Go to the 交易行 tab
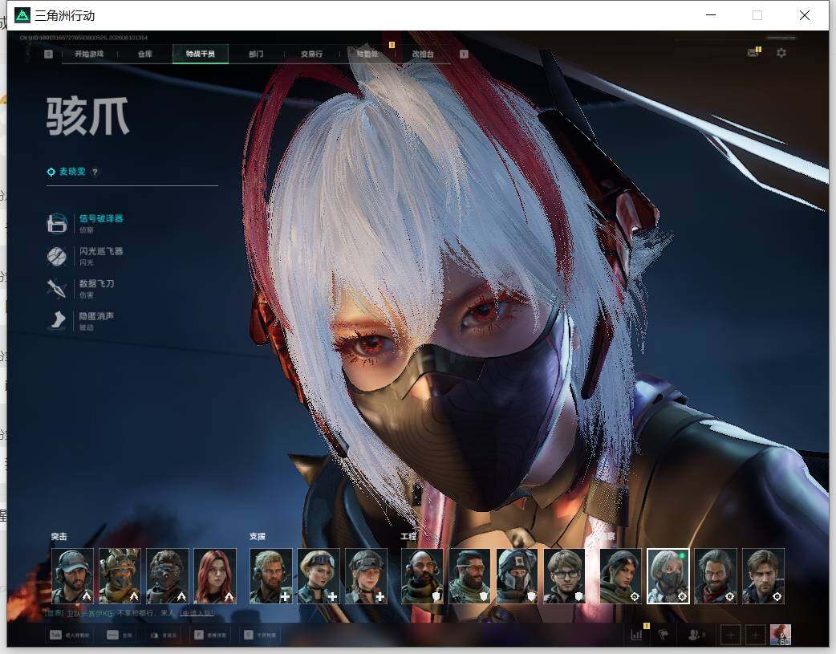Screen dimensions: 836x654 311,54
